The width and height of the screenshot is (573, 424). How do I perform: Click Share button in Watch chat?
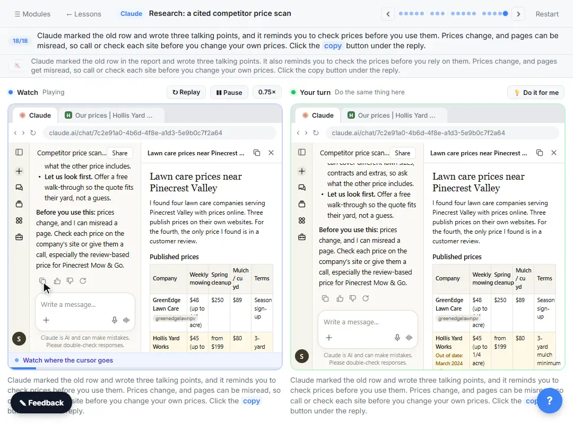click(x=119, y=153)
